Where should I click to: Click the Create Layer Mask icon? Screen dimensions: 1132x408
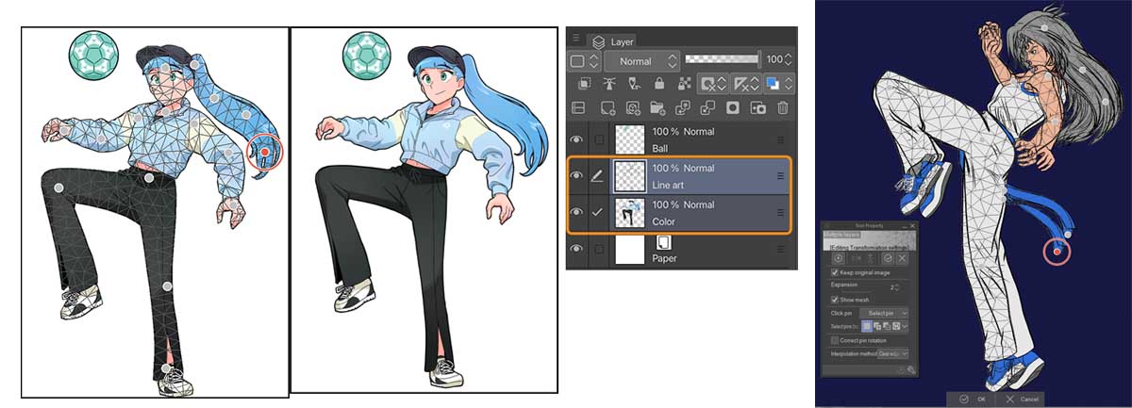pyautogui.click(x=733, y=107)
